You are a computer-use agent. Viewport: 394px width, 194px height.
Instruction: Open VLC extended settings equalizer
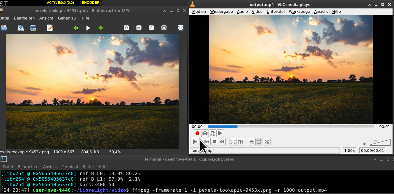[241, 142]
